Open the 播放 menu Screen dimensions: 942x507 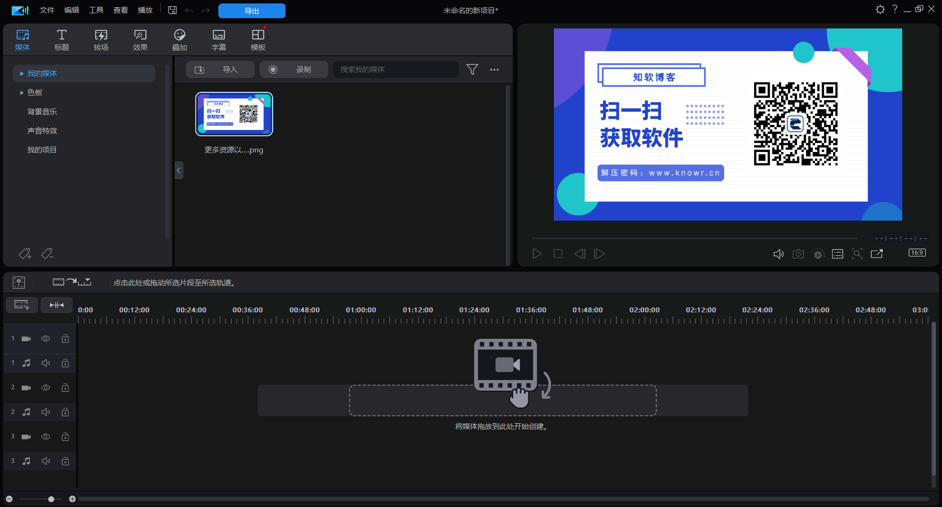point(145,10)
